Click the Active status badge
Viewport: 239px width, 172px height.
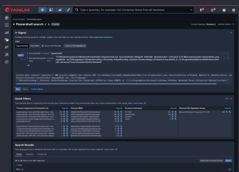click(x=55, y=24)
